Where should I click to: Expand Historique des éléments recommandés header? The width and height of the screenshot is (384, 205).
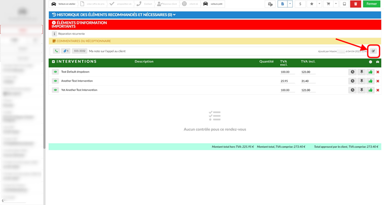click(114, 15)
